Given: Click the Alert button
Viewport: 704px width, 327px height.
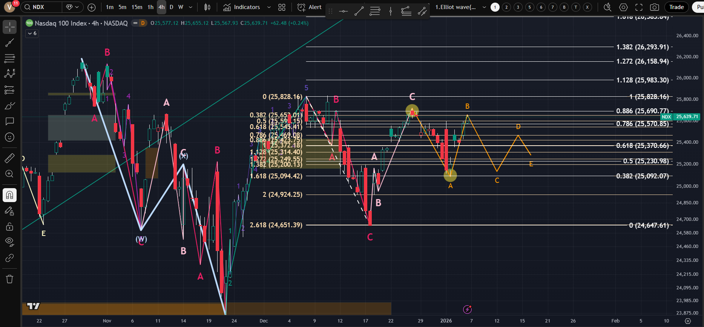Looking at the screenshot, I should [310, 7].
